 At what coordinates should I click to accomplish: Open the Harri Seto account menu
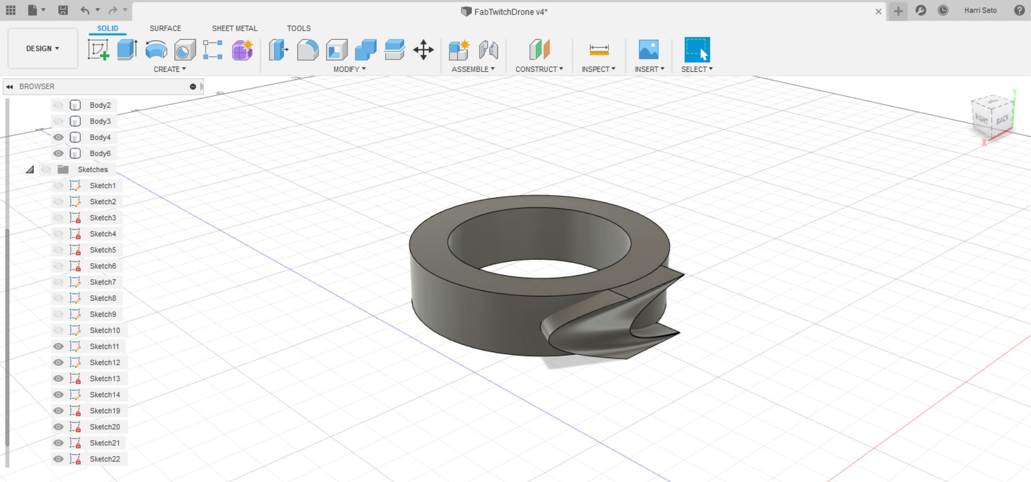(980, 10)
